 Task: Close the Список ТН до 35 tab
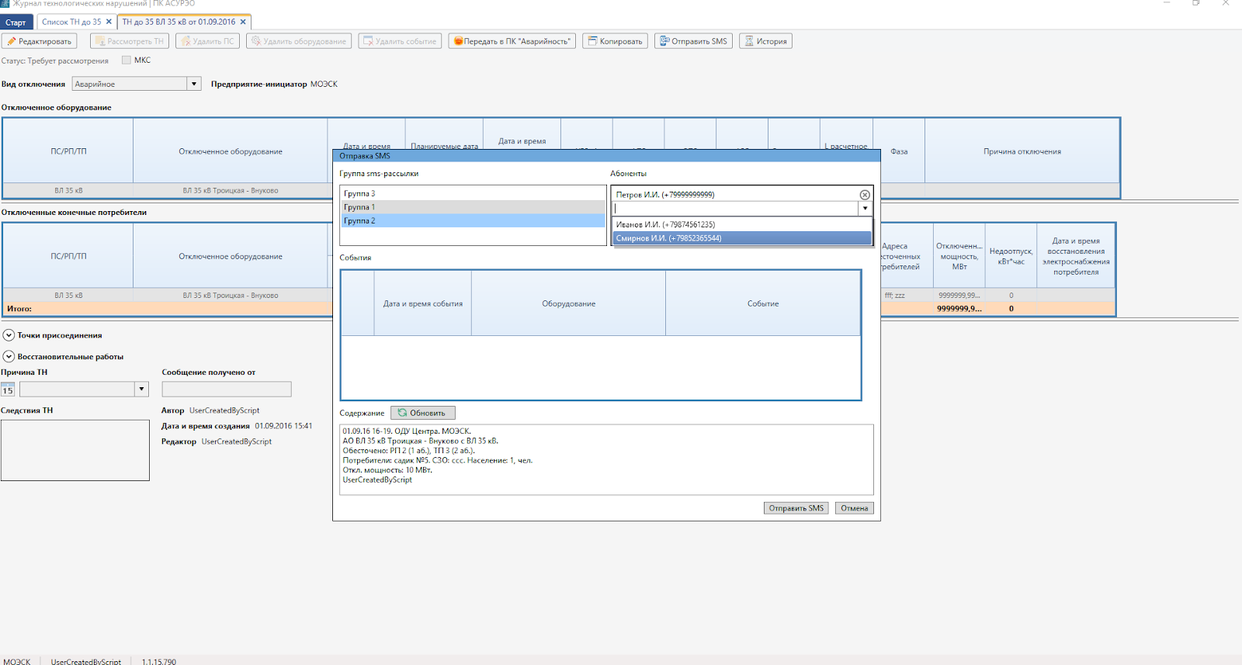click(x=109, y=22)
